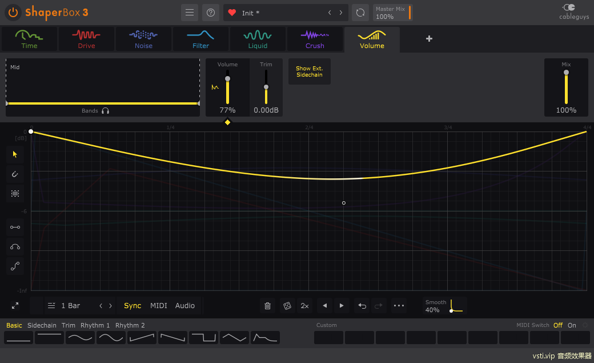Open the Sidechain wave preset category
This screenshot has width=594, height=363.
(42, 325)
